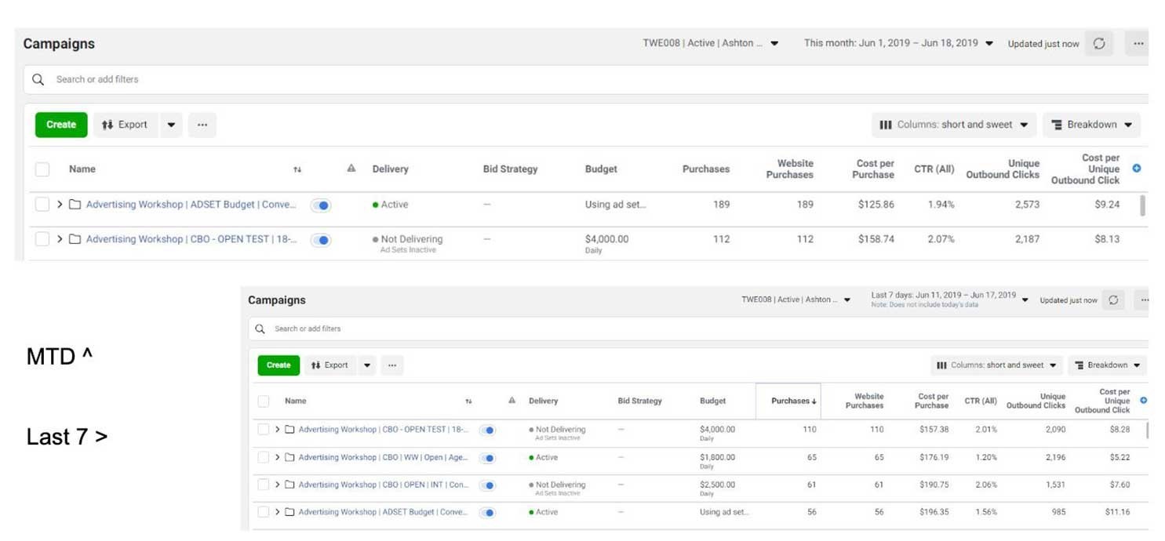Open the This month: Jun 1 – Jun 18 date picker
Viewport: 1165px width, 541px height.
pyautogui.click(x=899, y=43)
